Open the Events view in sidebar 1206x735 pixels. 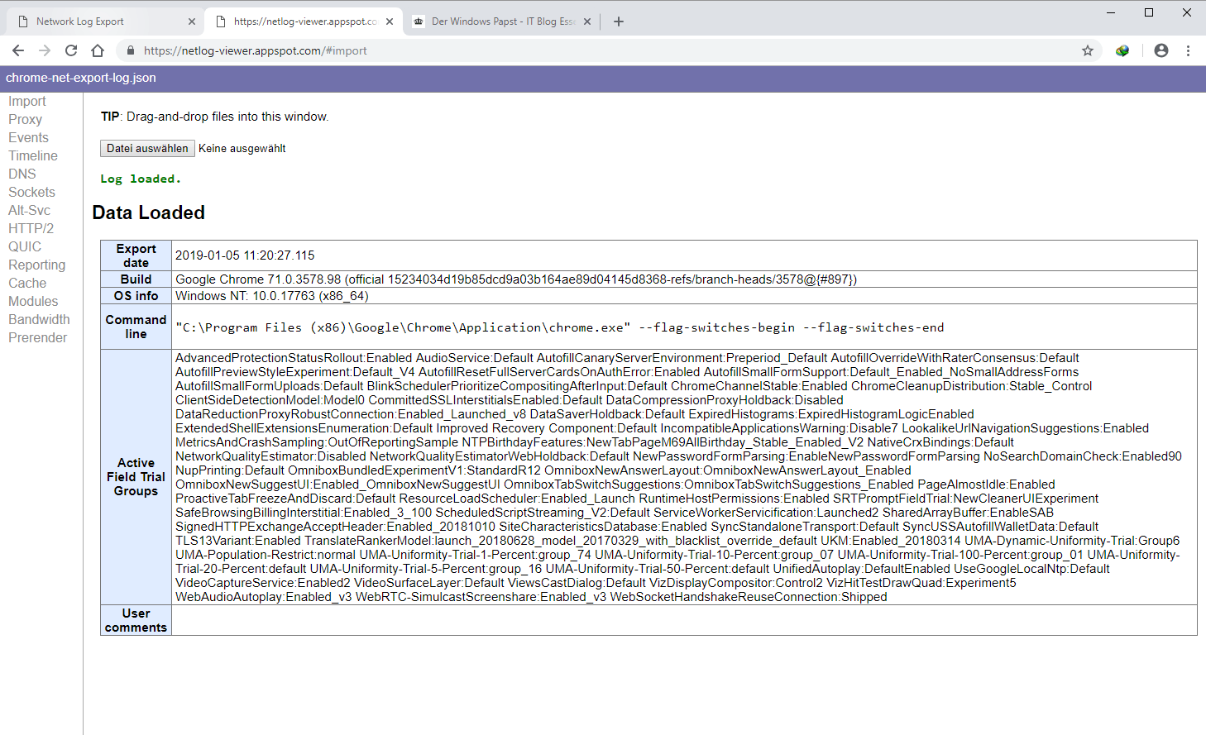click(28, 137)
